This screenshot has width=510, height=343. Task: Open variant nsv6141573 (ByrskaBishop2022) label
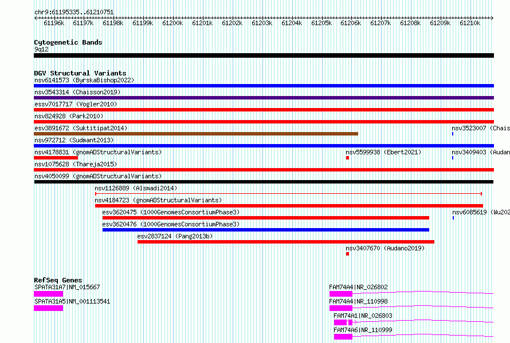tap(84, 80)
